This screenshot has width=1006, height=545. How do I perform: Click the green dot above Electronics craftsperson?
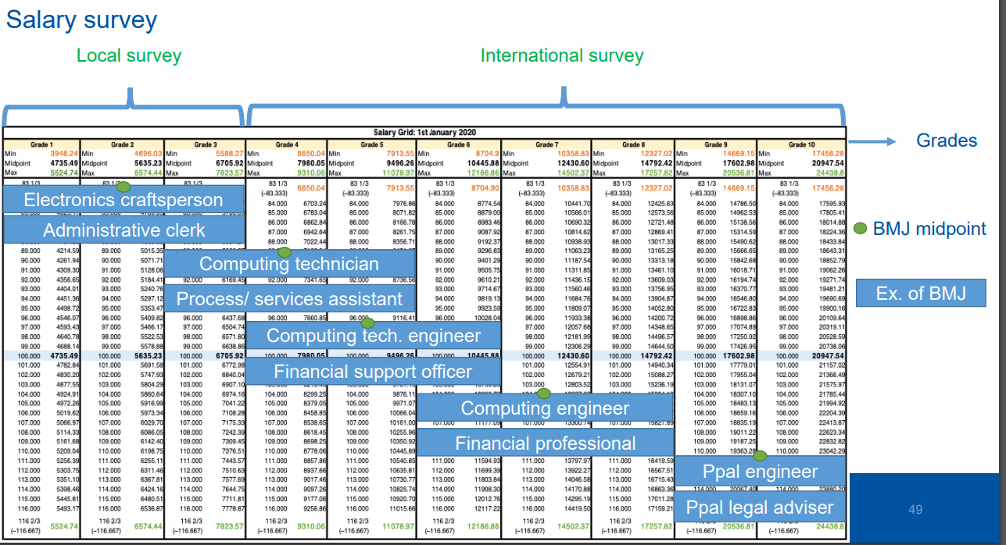pos(123,187)
